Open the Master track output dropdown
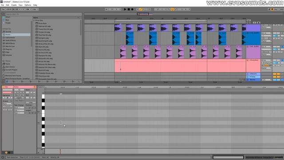The height and width of the screenshot is (160, 284). [266, 80]
